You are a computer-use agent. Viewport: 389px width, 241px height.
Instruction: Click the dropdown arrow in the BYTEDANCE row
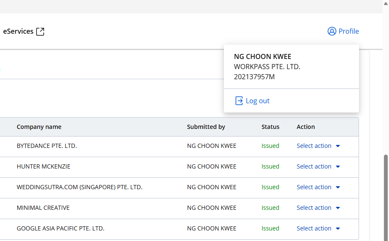pos(338,146)
